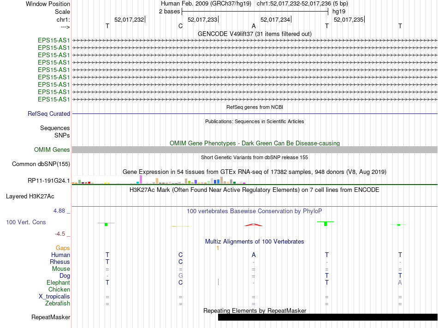Click base A in the Human alignment row
438x328 pixels.
coord(254,255)
